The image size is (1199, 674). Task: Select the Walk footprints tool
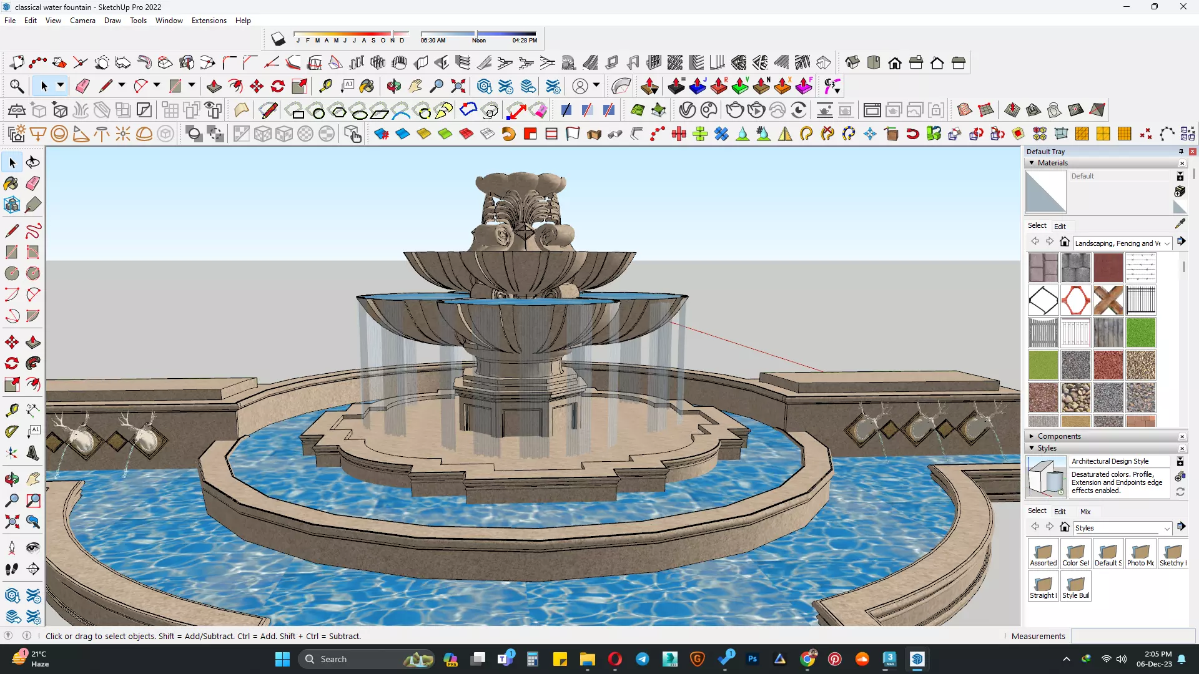coord(11,569)
